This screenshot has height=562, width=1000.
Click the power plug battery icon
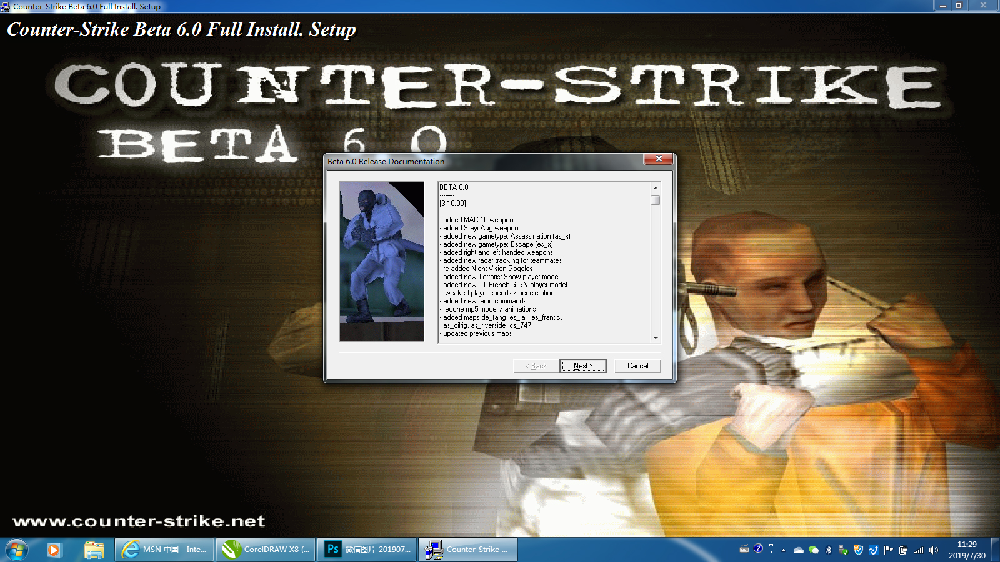click(903, 550)
